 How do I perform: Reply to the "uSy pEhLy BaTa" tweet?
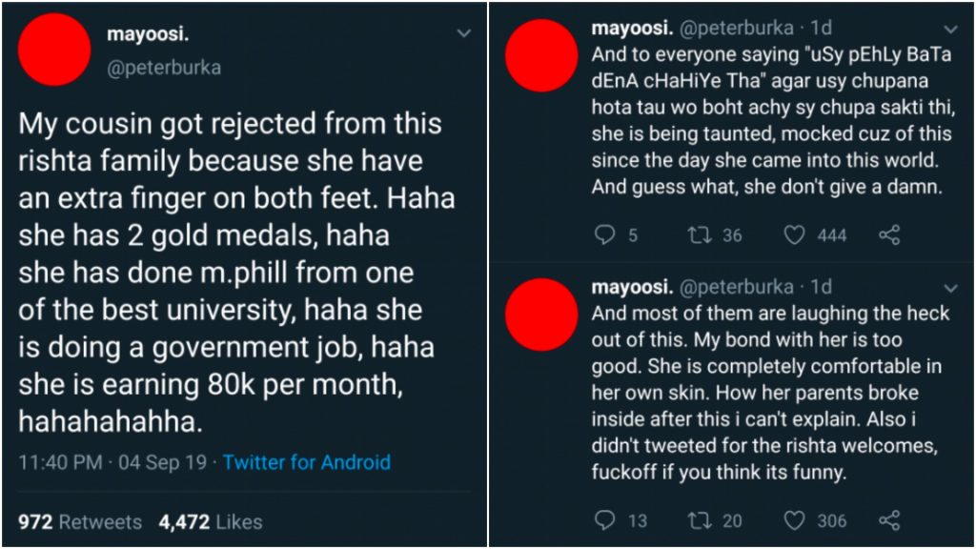[x=604, y=235]
